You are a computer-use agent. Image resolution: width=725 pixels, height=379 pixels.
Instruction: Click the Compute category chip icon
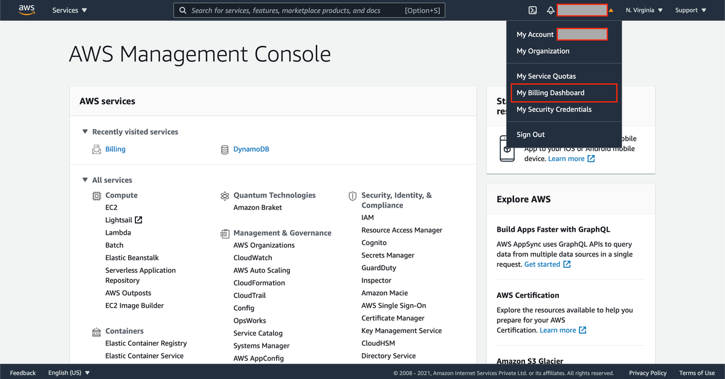(x=97, y=196)
